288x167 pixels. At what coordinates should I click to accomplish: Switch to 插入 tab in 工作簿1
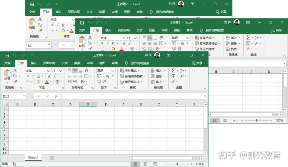pos(34,63)
